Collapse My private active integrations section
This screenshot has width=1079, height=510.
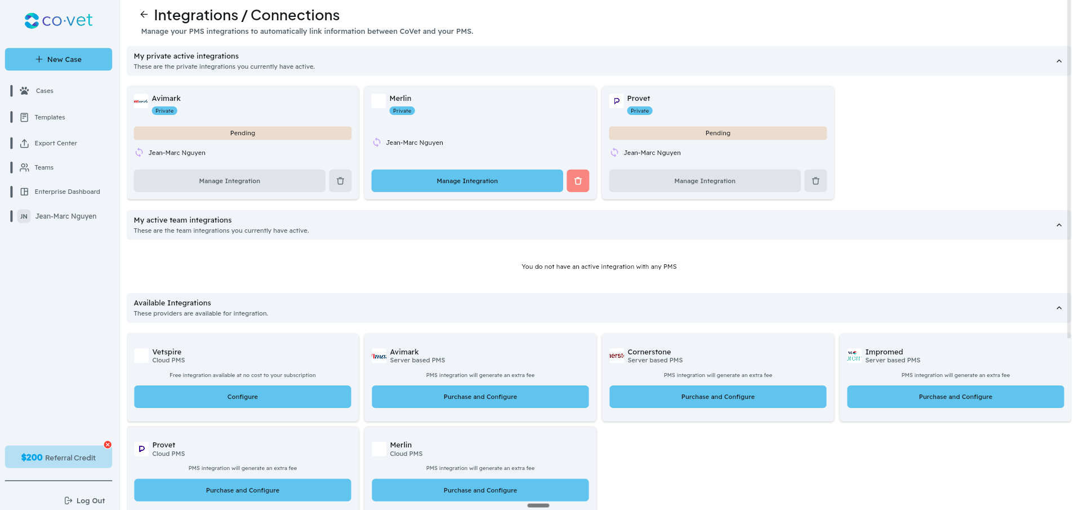1059,61
